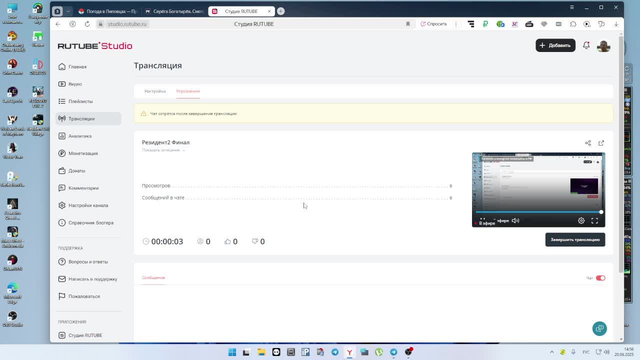Open browser downloads arrow
The width and height of the screenshot is (640, 360).
(616, 24)
